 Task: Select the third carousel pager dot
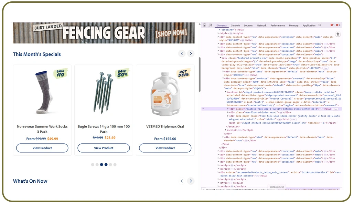tap(101, 165)
